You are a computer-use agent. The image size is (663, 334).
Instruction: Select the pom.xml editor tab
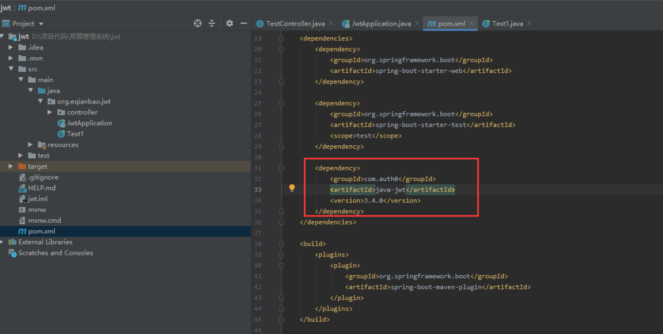point(451,23)
